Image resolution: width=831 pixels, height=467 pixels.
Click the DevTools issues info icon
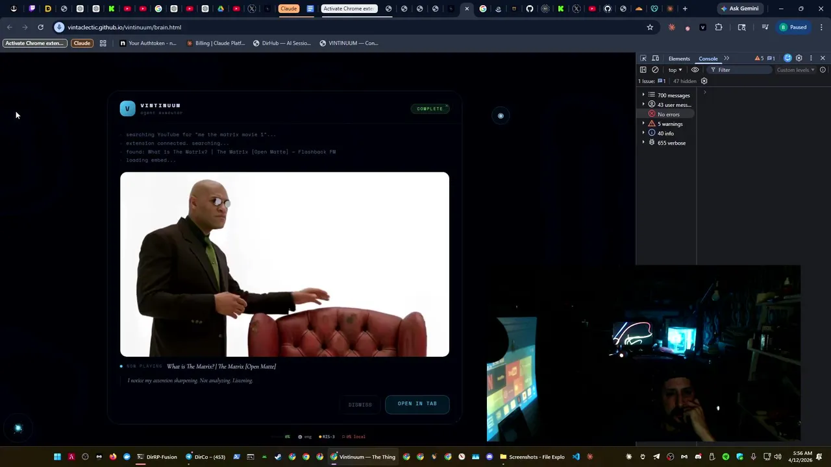(x=823, y=70)
